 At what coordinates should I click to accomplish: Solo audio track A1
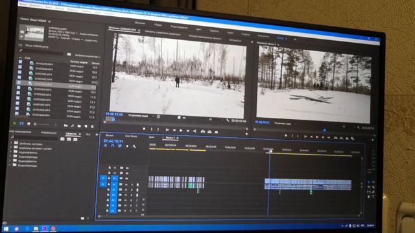pos(132,184)
